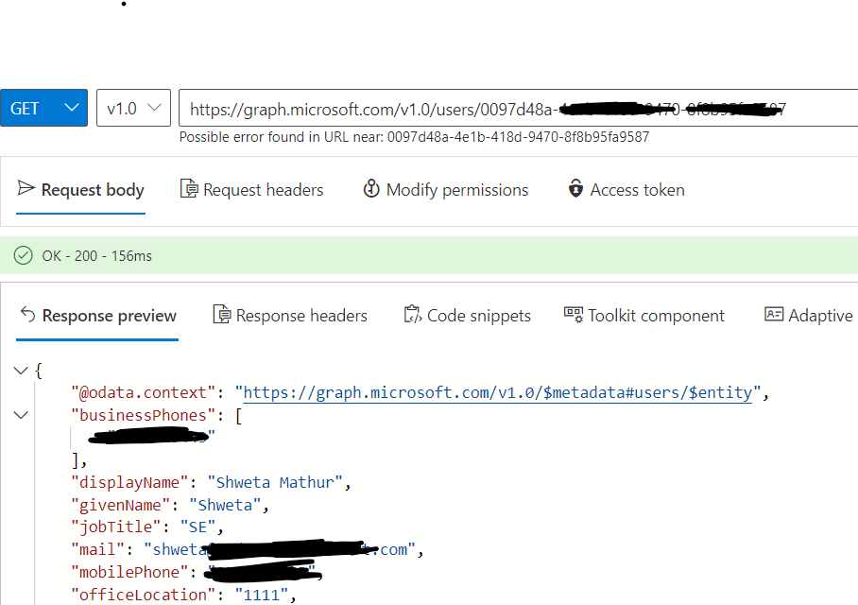Image resolution: width=858 pixels, height=605 pixels.
Task: Switch to the Request headers tab
Action: tap(251, 190)
